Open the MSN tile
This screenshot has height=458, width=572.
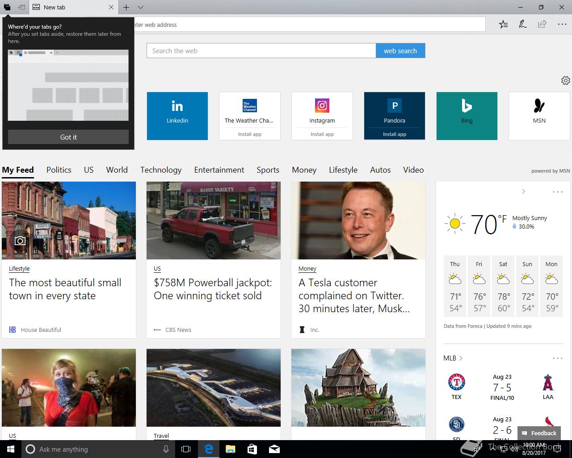click(539, 116)
